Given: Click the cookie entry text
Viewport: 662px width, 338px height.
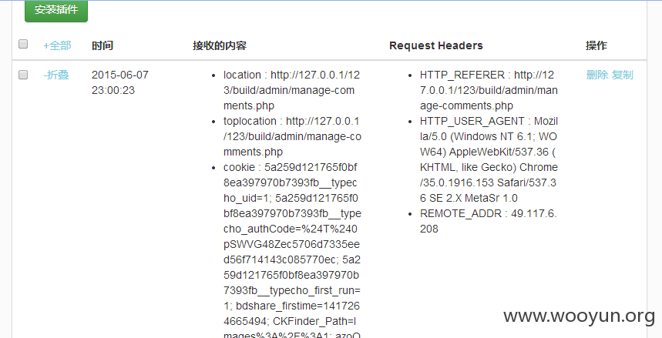Looking at the screenshot, I should click(x=292, y=249).
